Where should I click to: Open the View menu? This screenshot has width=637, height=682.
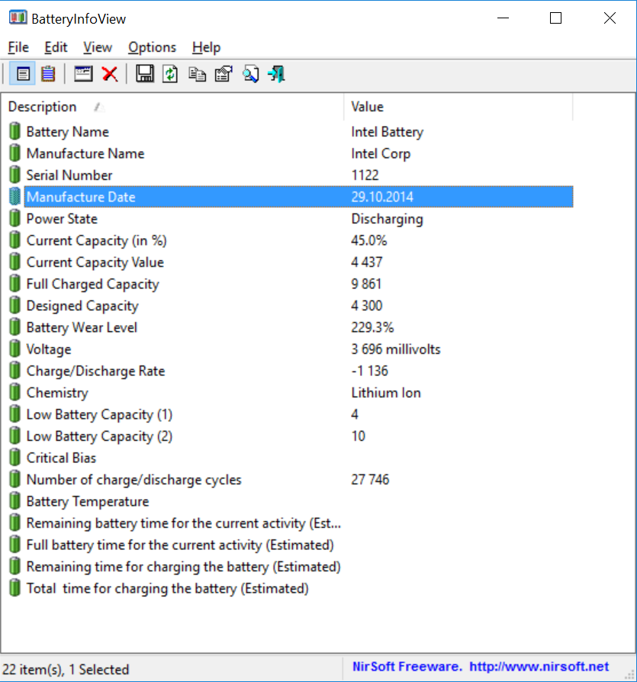[98, 47]
